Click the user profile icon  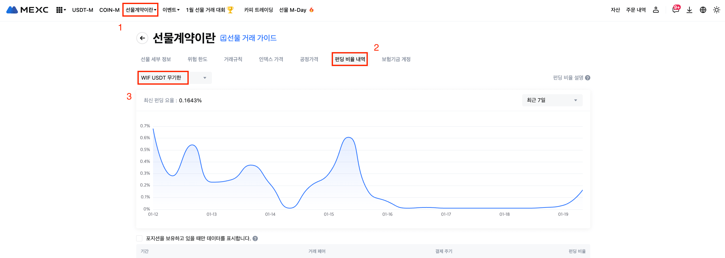click(x=655, y=10)
